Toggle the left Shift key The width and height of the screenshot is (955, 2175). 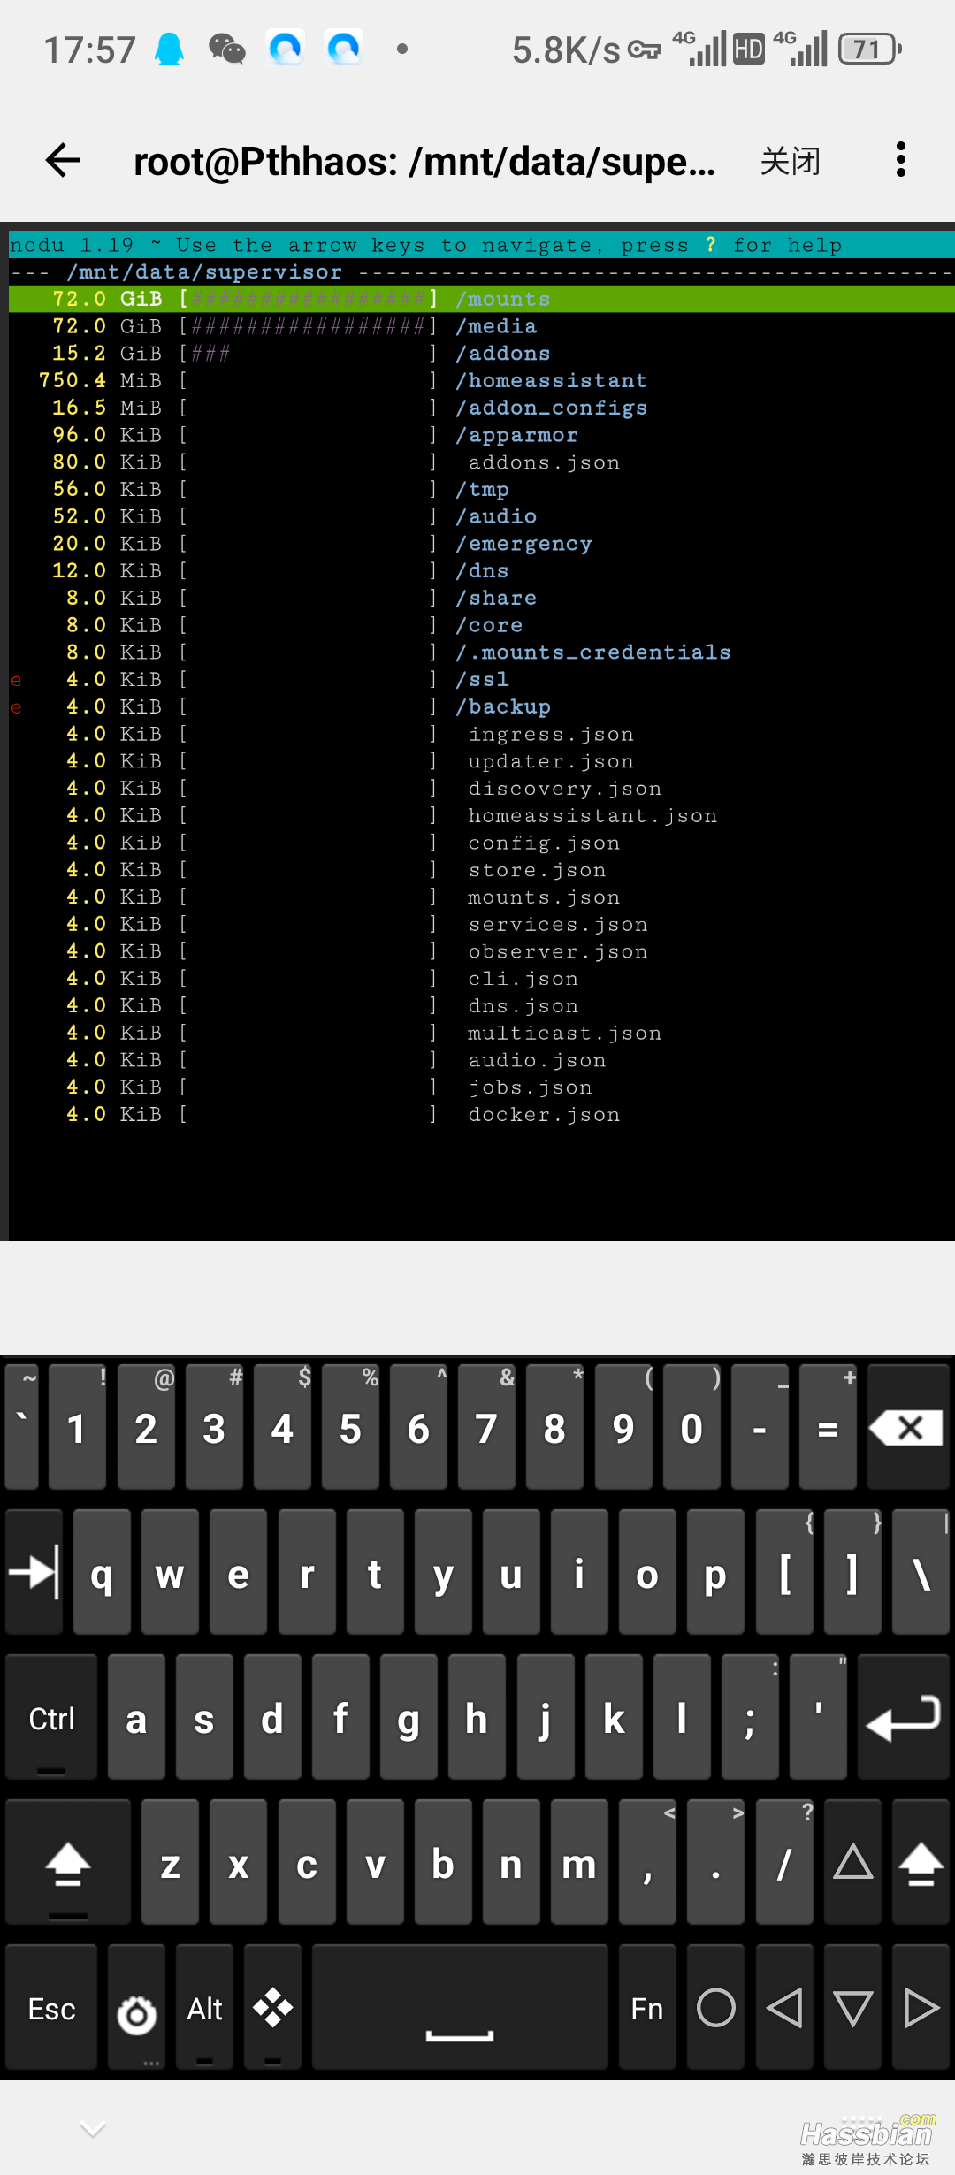[x=68, y=1862]
